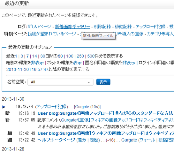Open the 名前空間 All dropdown

pos(60,82)
